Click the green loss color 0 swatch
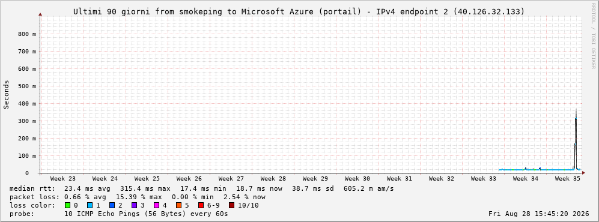Image resolution: width=599 pixels, height=222 pixels. (x=68, y=206)
